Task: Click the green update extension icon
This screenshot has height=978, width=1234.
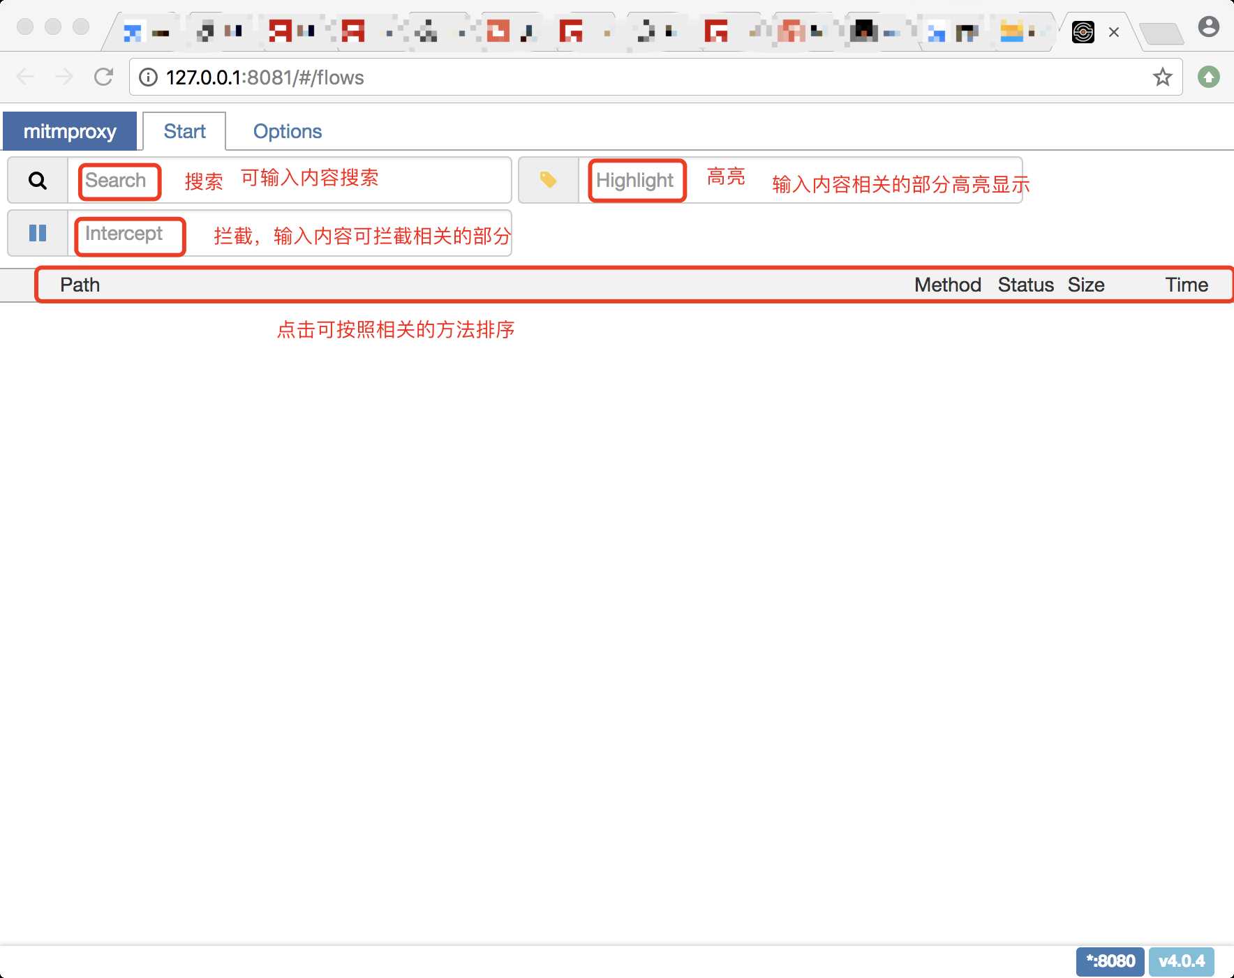Action: tap(1209, 77)
